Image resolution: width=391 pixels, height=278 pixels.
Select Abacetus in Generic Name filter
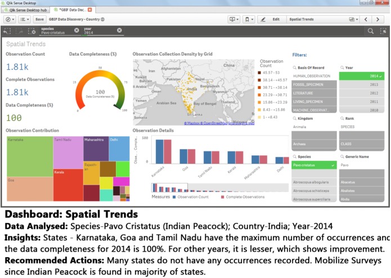tap(362, 182)
